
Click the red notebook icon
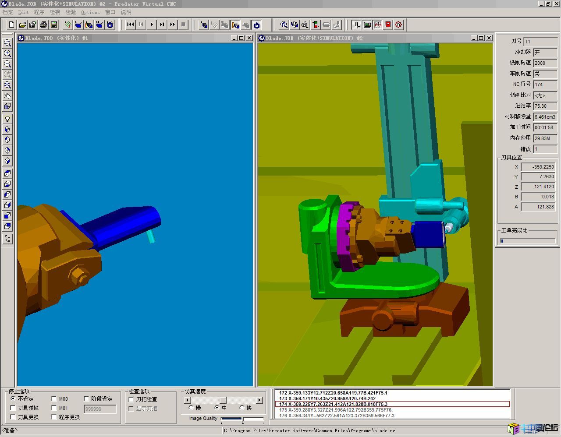(x=388, y=25)
